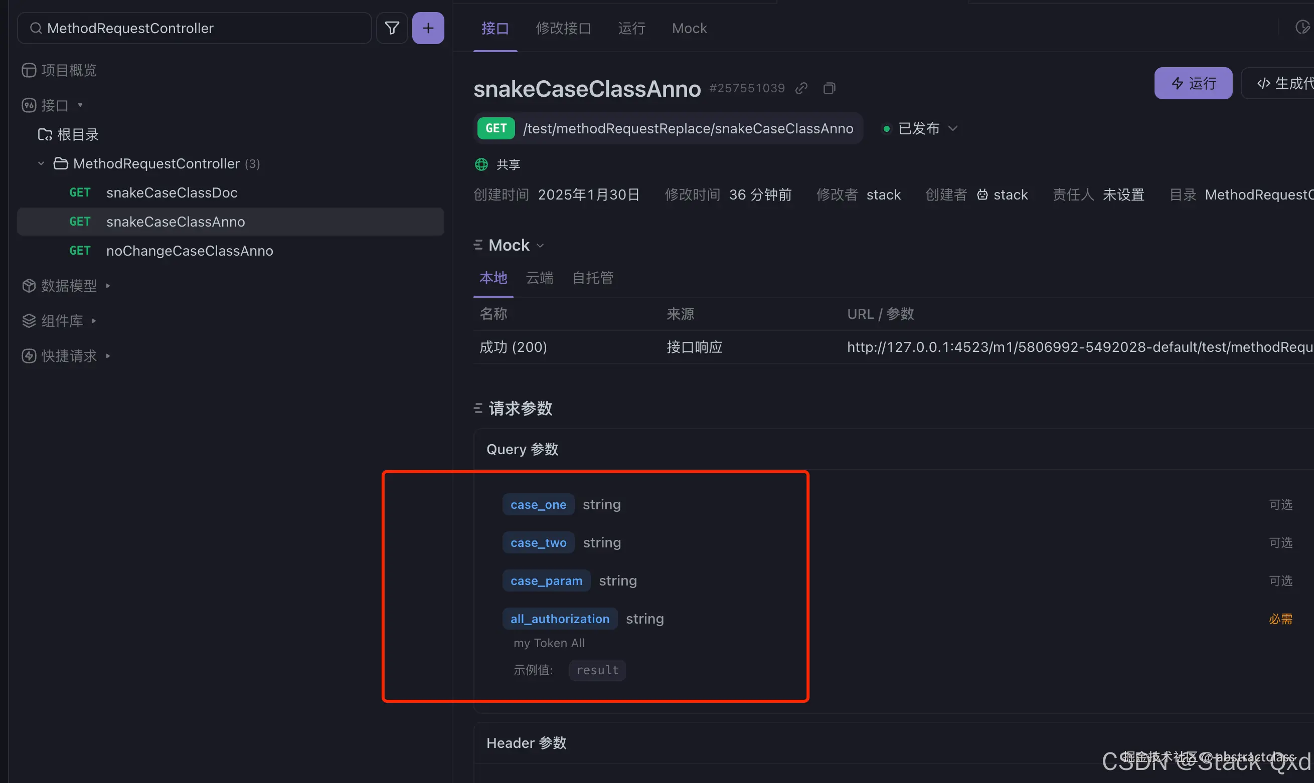
Task: Click the 组件库 component library icon
Action: pos(29,320)
